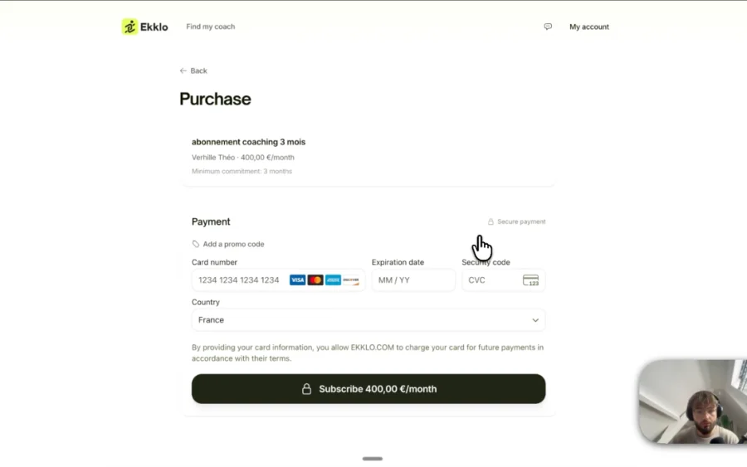Focus the CVC security code field
The height and width of the screenshot is (467, 747).
tap(504, 280)
